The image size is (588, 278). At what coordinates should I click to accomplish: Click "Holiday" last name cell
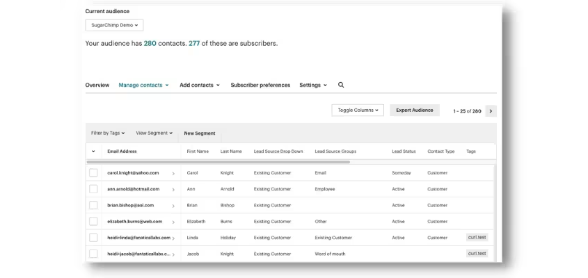click(228, 238)
